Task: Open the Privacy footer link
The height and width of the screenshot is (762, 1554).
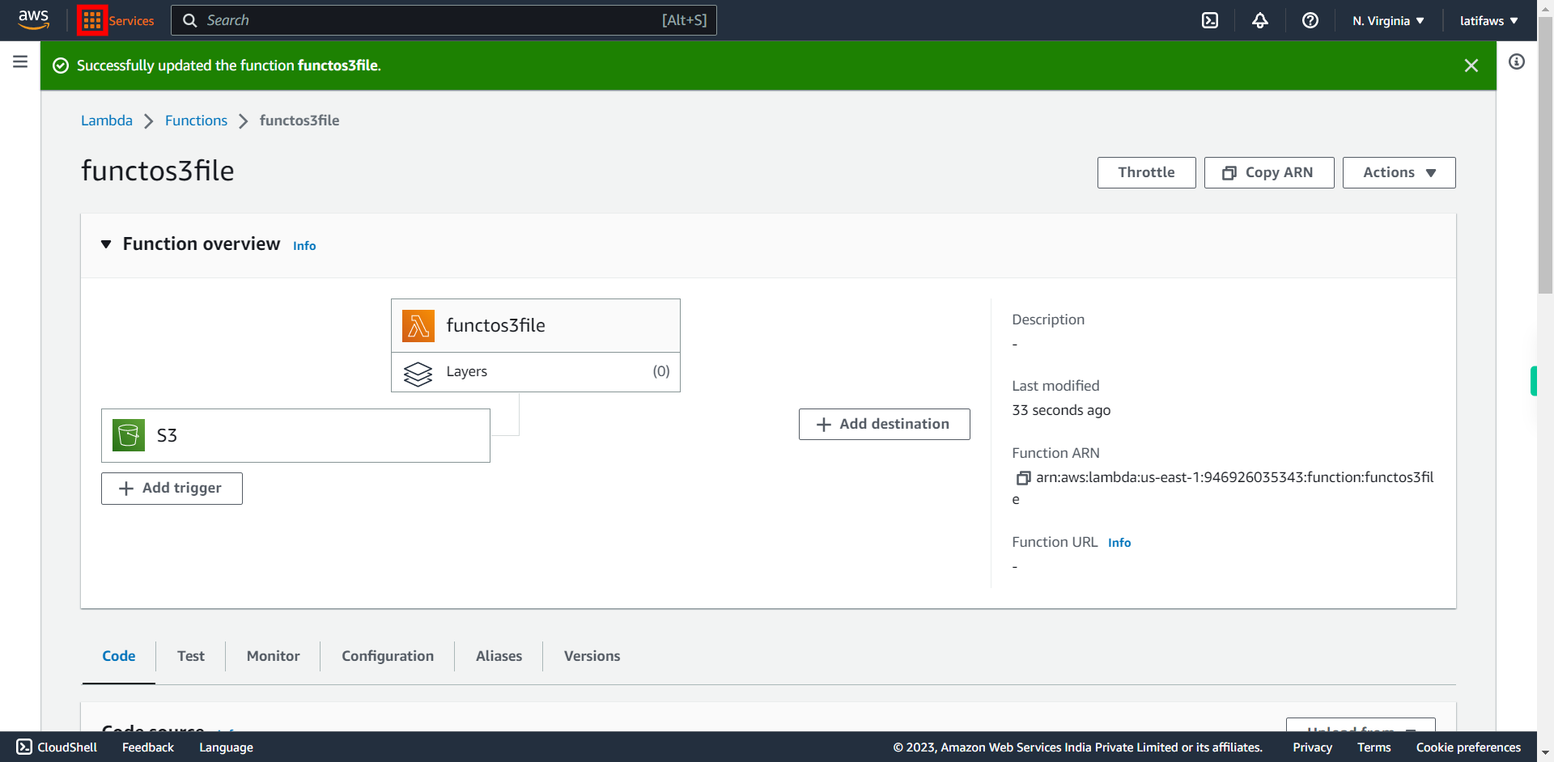Action: coord(1312,747)
